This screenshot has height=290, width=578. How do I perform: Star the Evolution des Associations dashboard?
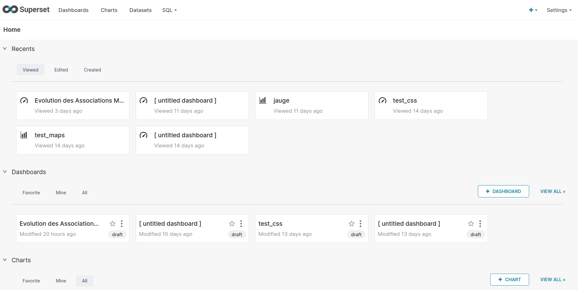click(x=112, y=224)
